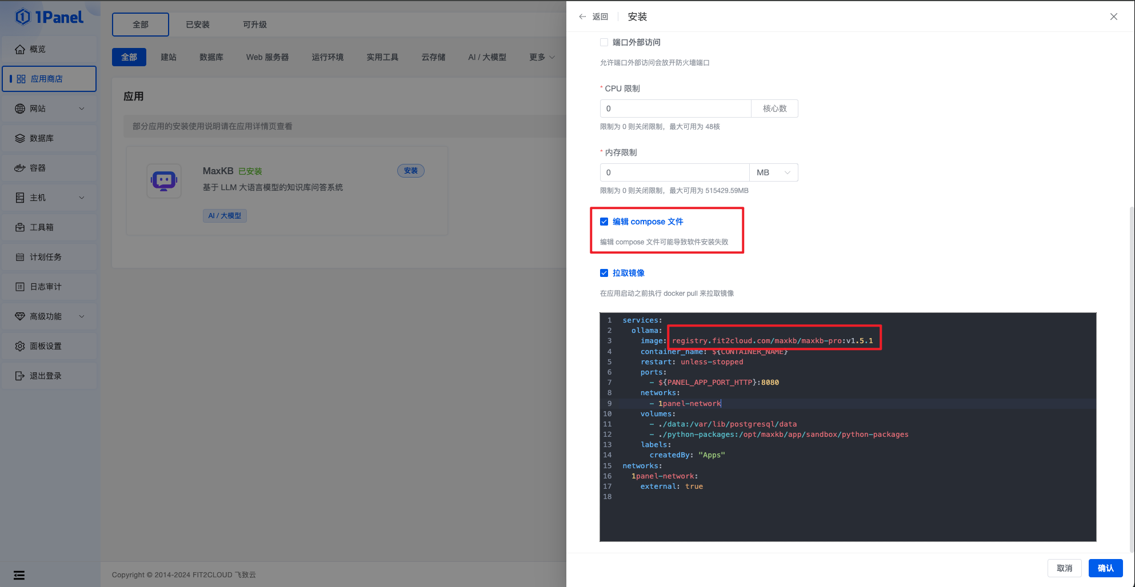This screenshot has height=587, width=1135.
Task: Open 工具箱 menu item
Action: 49,227
